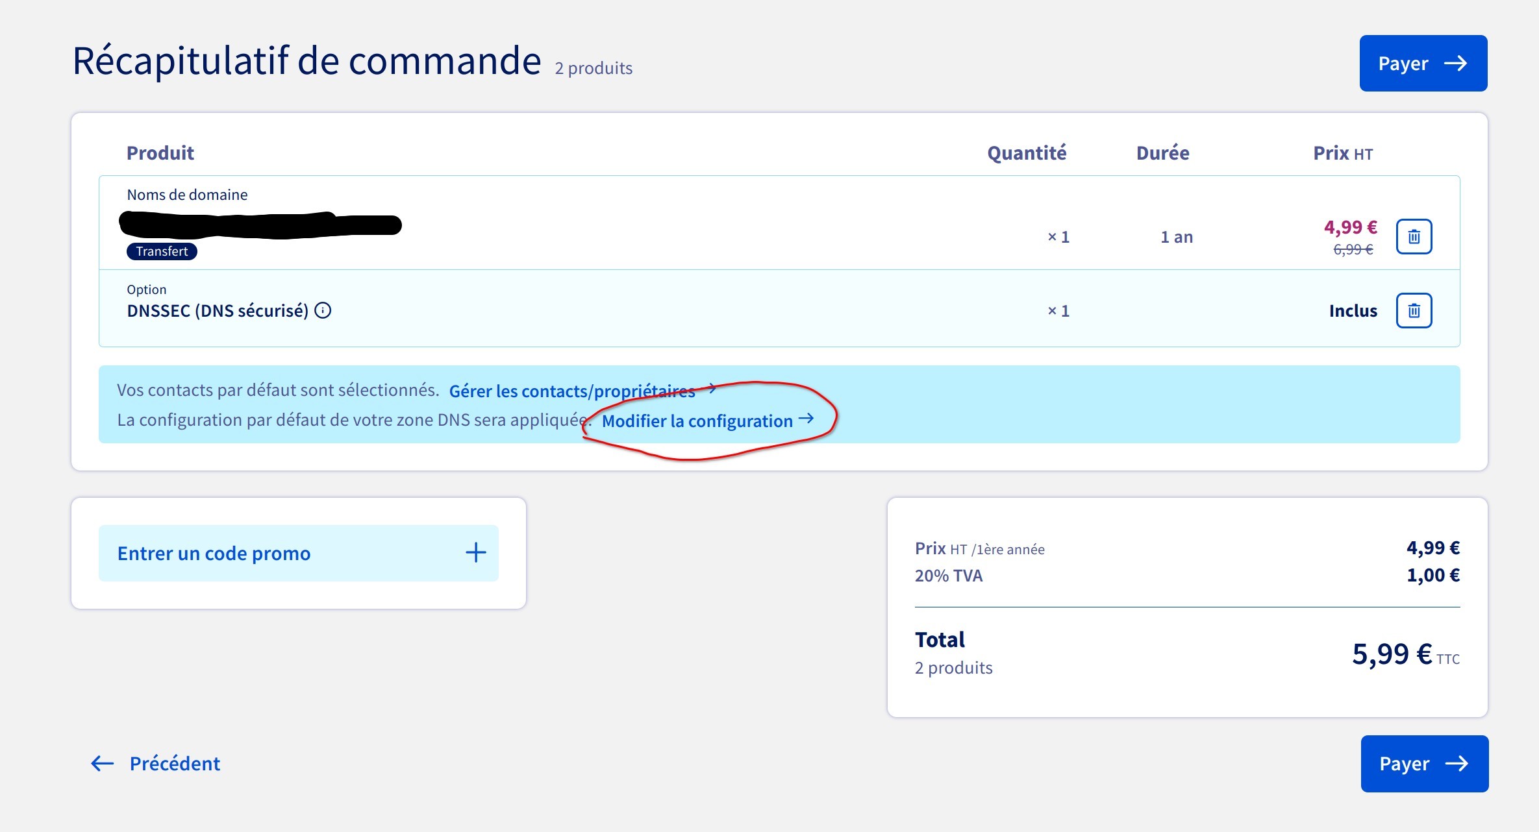Viewport: 1539px width, 832px height.
Task: Open Modifier la configuration link
Action: [x=697, y=421]
